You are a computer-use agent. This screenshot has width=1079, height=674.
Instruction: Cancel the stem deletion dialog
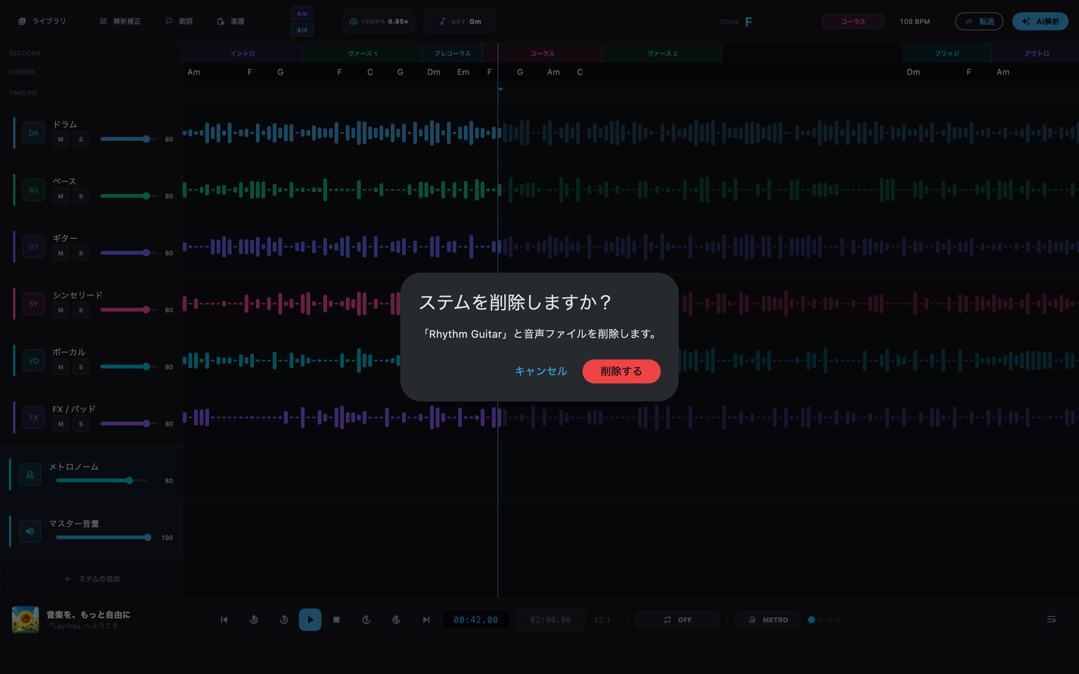click(x=541, y=371)
